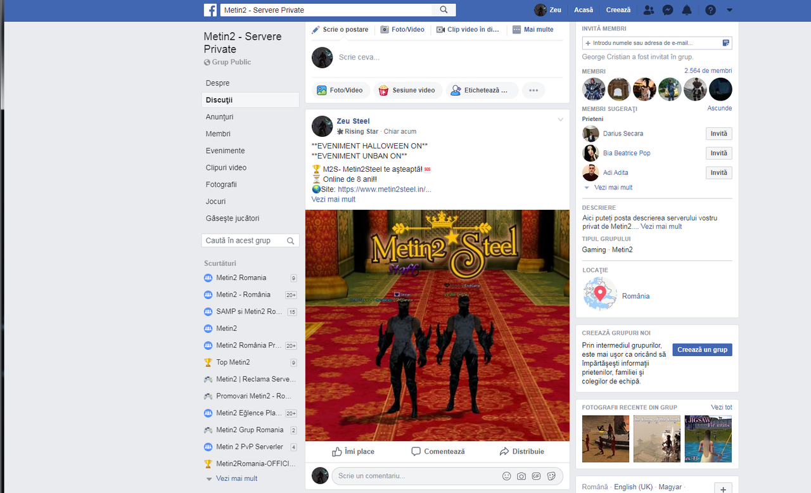
Task: Add a language with the plus button
Action: tap(723, 489)
